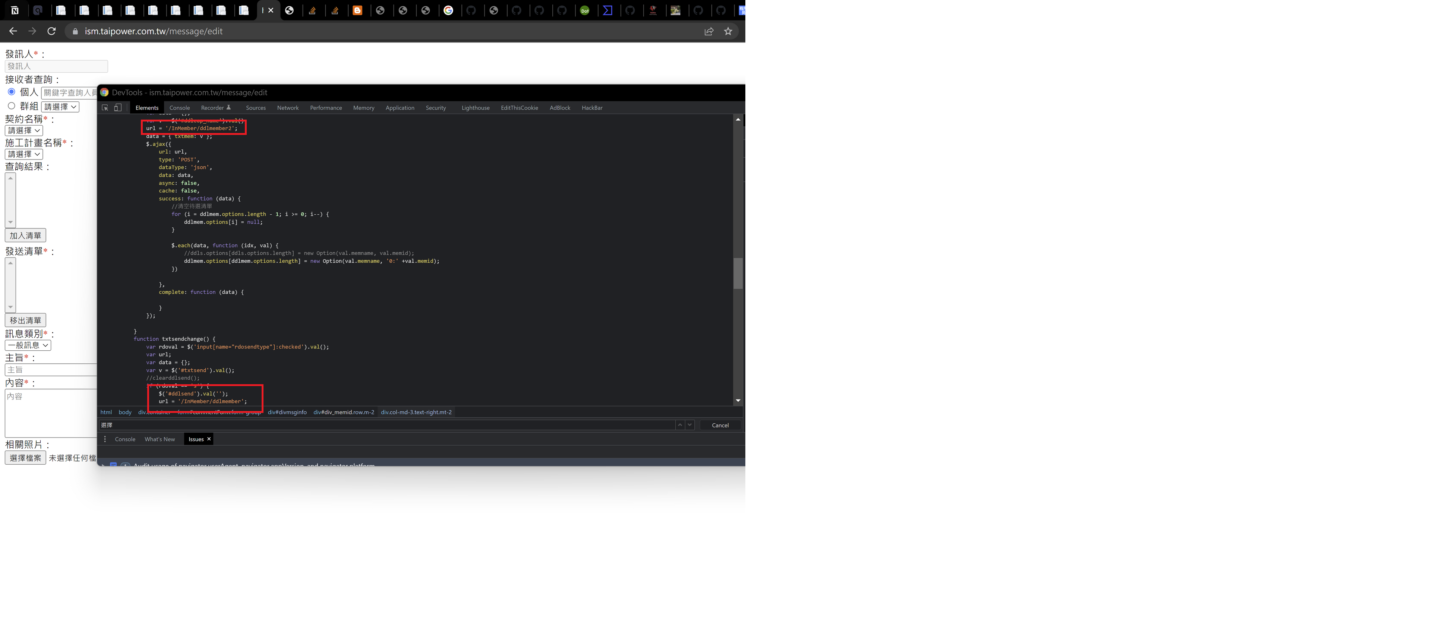Open the Security tab
This screenshot has width=1443, height=635.
pos(436,108)
